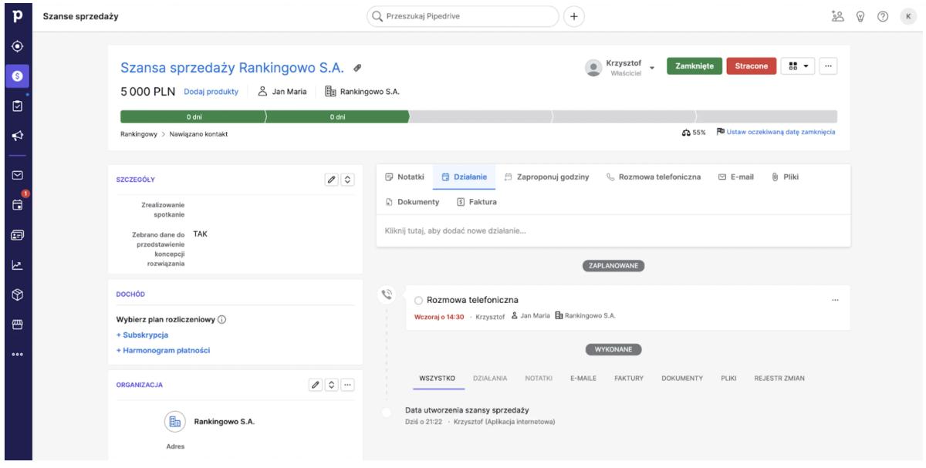Open E-mail tab in composer
This screenshot has width=926, height=468.
735,177
